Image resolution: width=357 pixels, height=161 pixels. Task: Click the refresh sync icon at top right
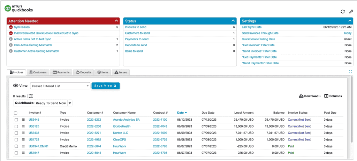[x=343, y=11]
